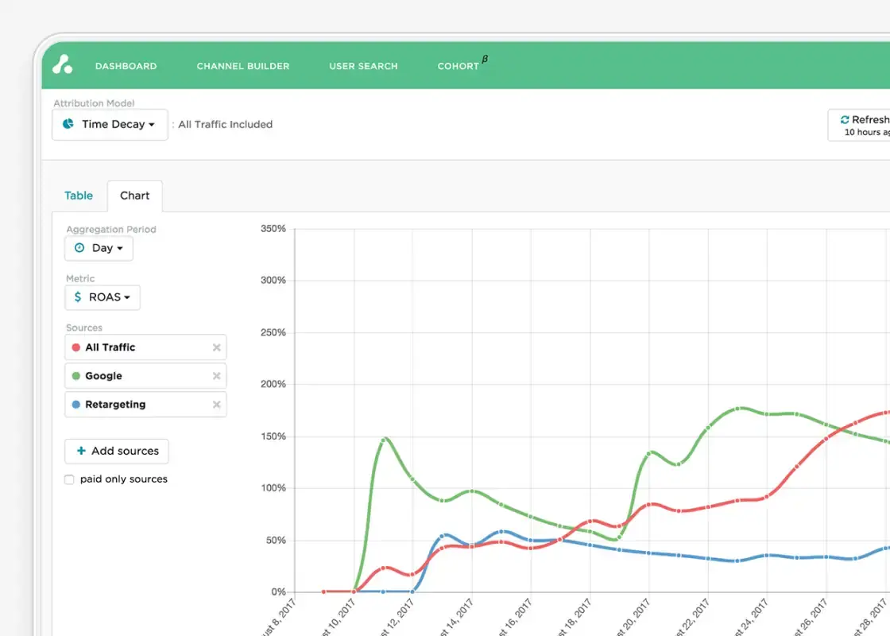Click the pie chart icon beside Time Decay
The width and height of the screenshot is (890, 636).
(70, 124)
